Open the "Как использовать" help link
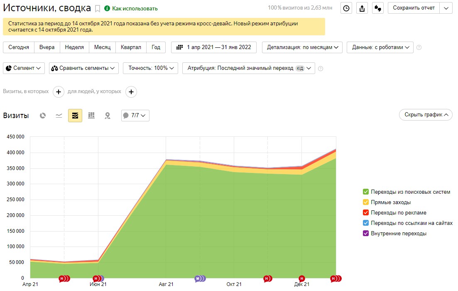458x291 pixels. (x=131, y=9)
